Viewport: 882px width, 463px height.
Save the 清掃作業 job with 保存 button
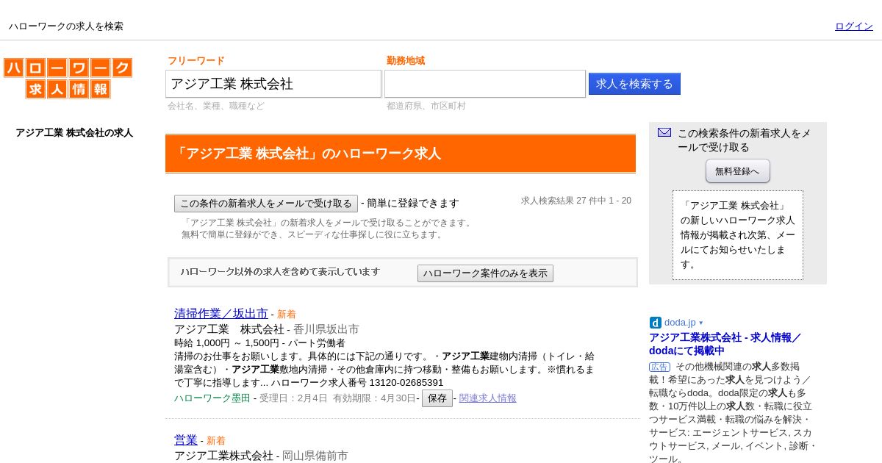tap(437, 398)
